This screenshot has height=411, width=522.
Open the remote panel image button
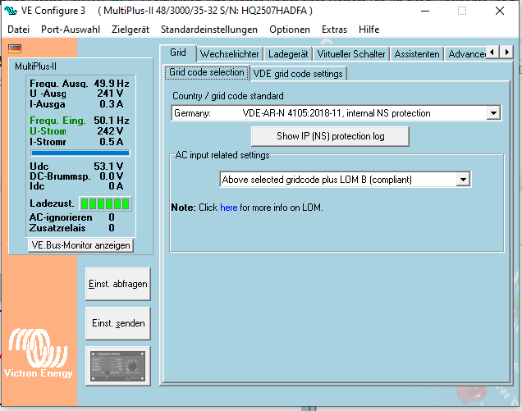click(x=118, y=366)
